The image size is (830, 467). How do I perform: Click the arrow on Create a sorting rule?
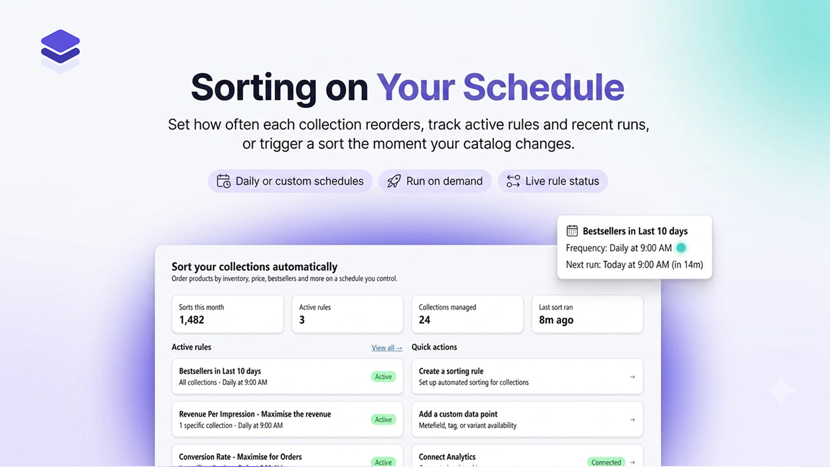tap(632, 377)
